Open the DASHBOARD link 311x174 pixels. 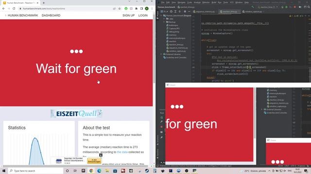coord(51,15)
